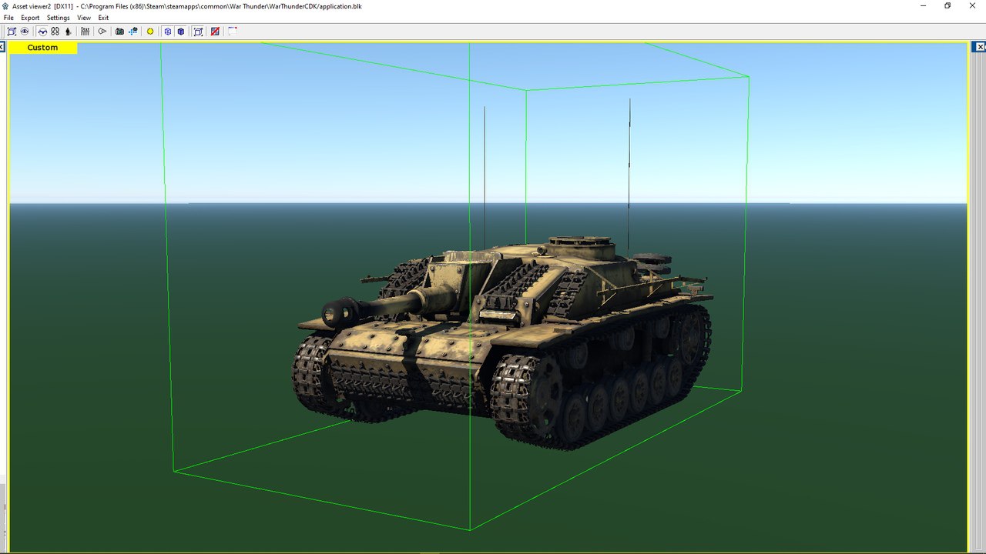The height and width of the screenshot is (554, 986).
Task: Click the Exit menu item
Action: pos(103,18)
